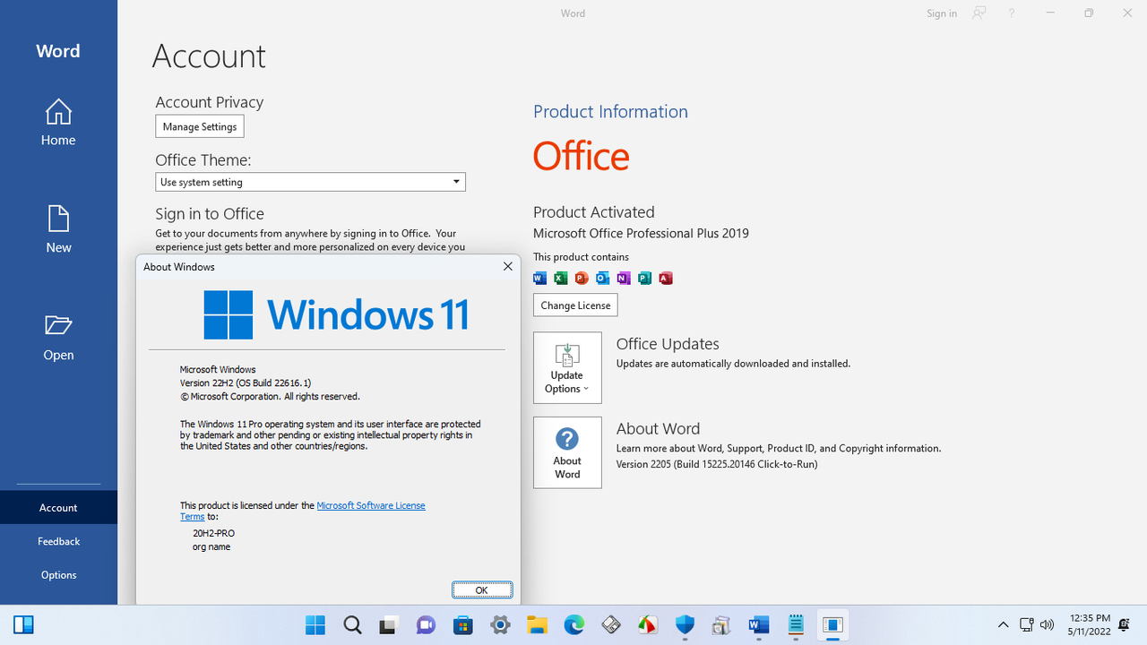This screenshot has height=645, width=1147.
Task: Click the Widgets icon at taskbar left
Action: [23, 625]
